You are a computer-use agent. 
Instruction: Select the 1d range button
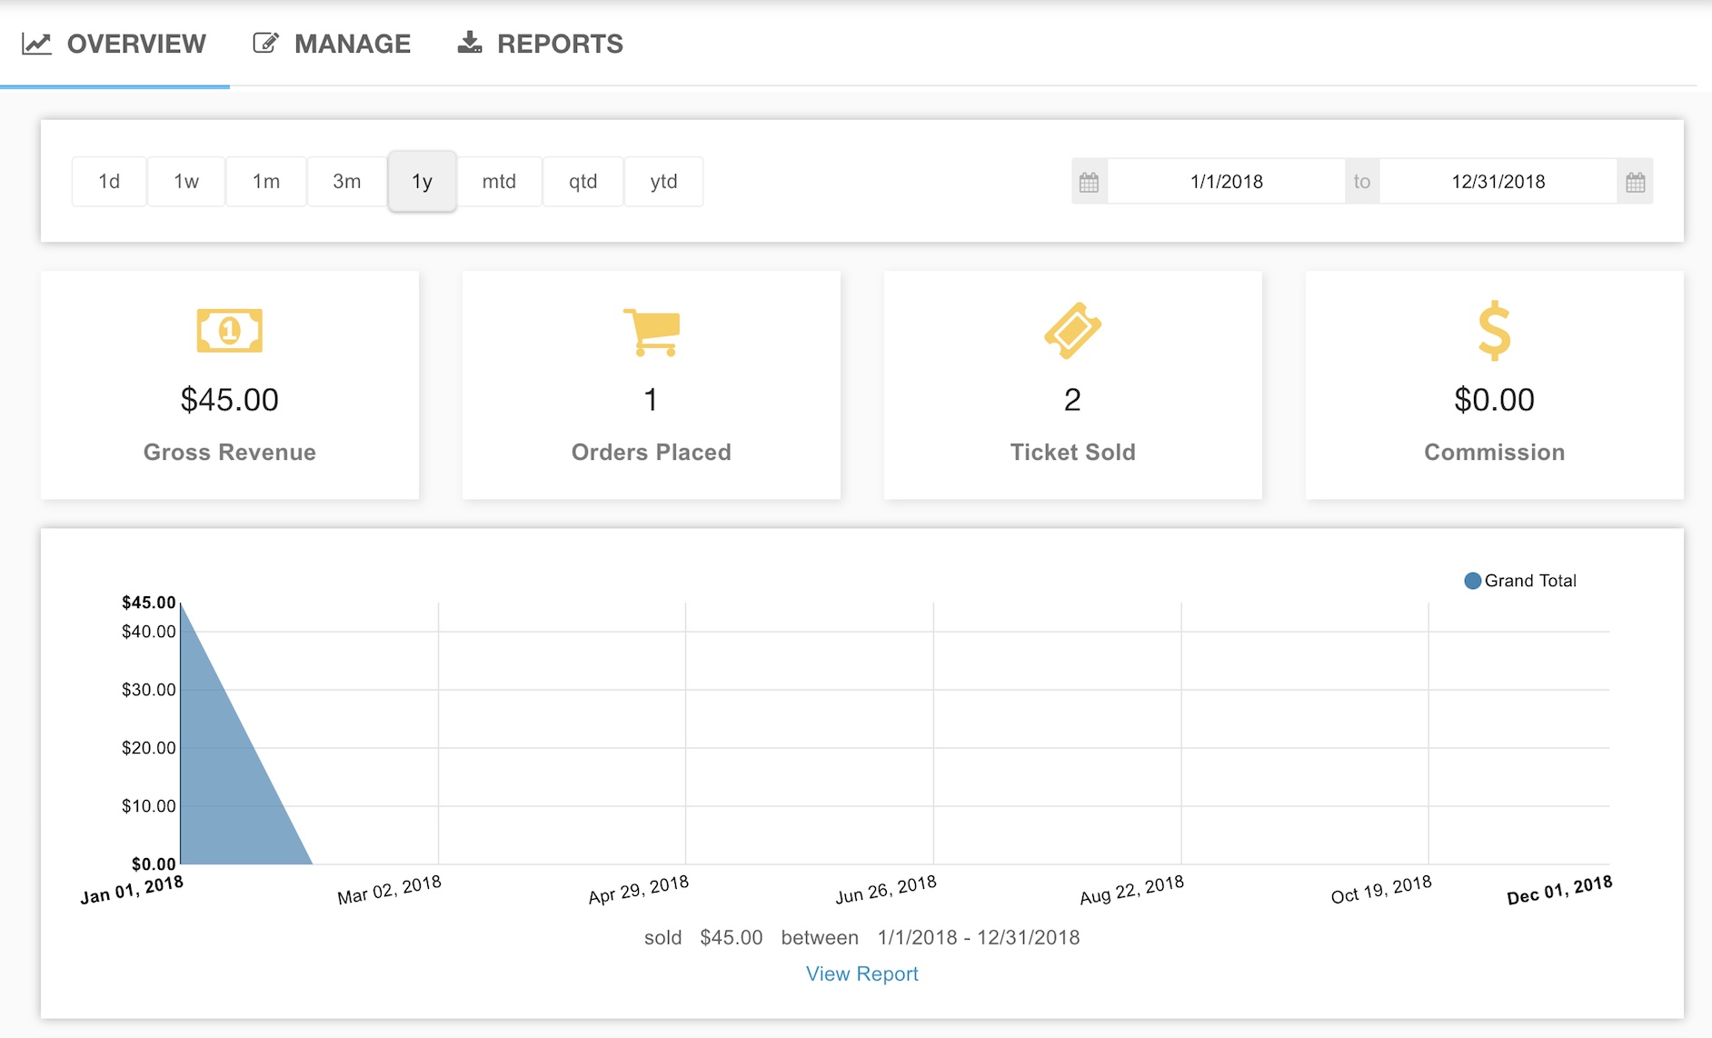coord(109,182)
